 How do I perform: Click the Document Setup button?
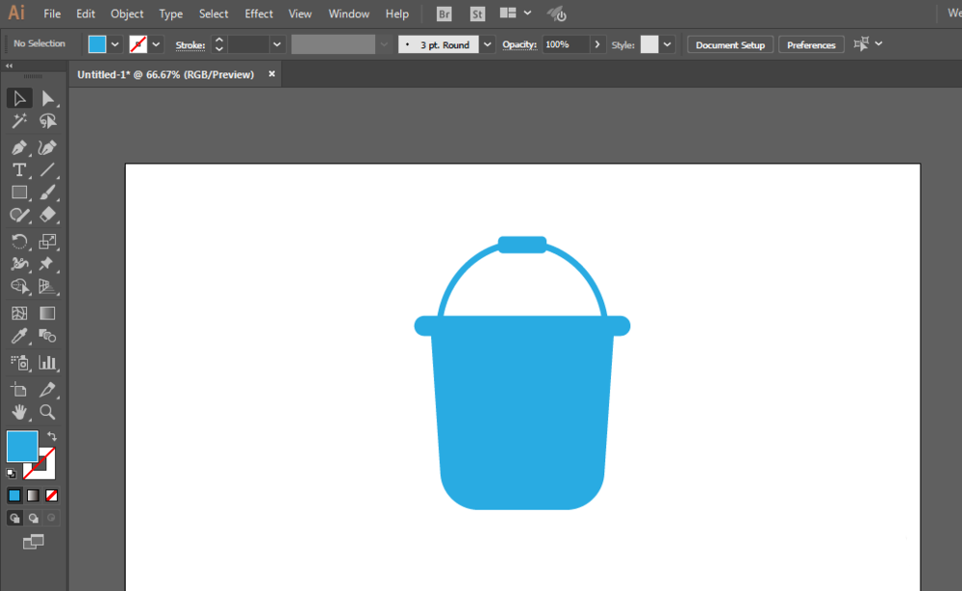pyautogui.click(x=730, y=45)
